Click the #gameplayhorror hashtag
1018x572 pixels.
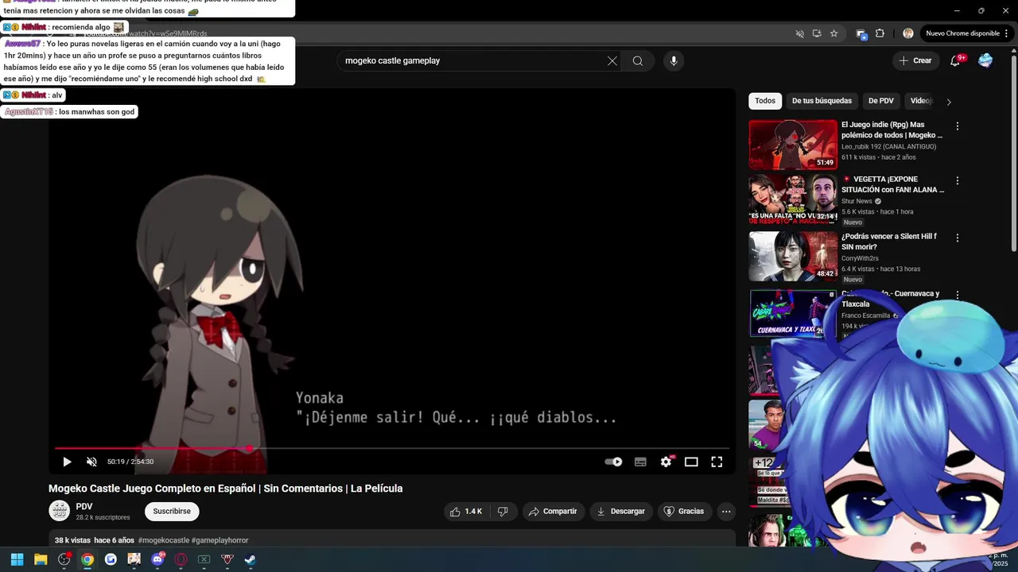(x=220, y=540)
